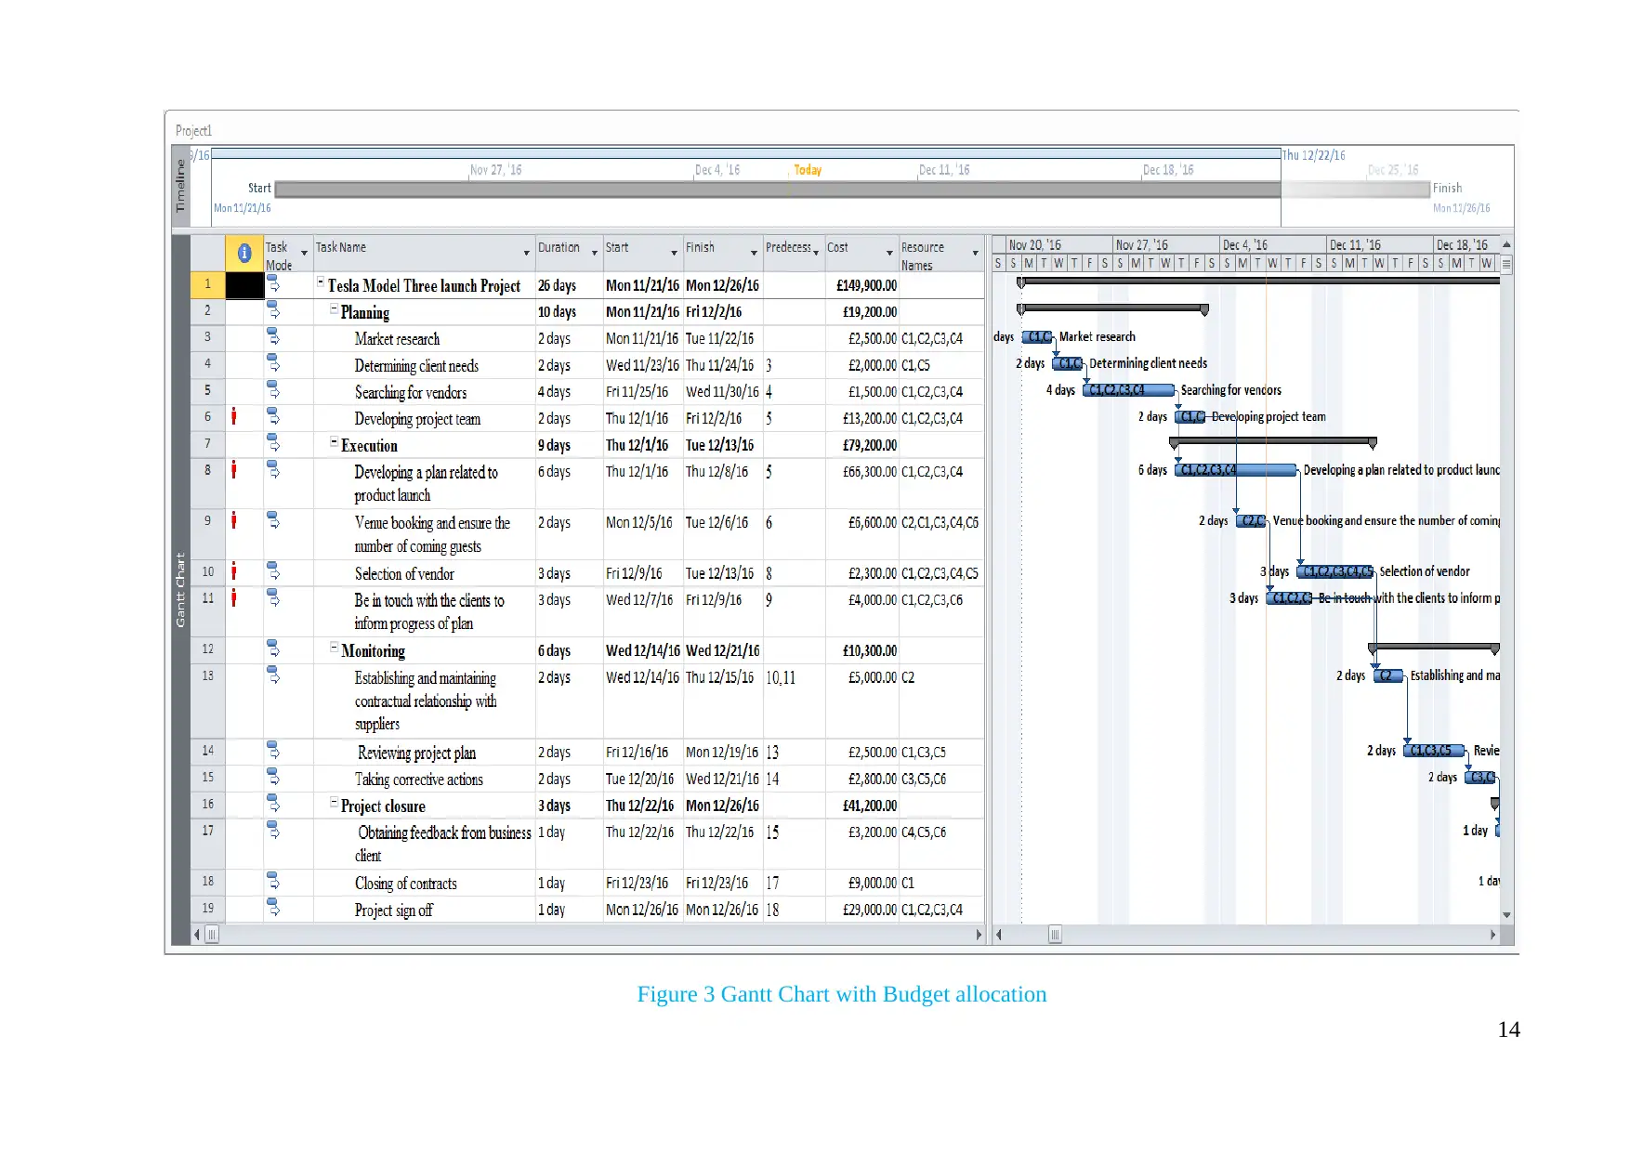Open the Predecessors column filter dropdown

pos(816,253)
